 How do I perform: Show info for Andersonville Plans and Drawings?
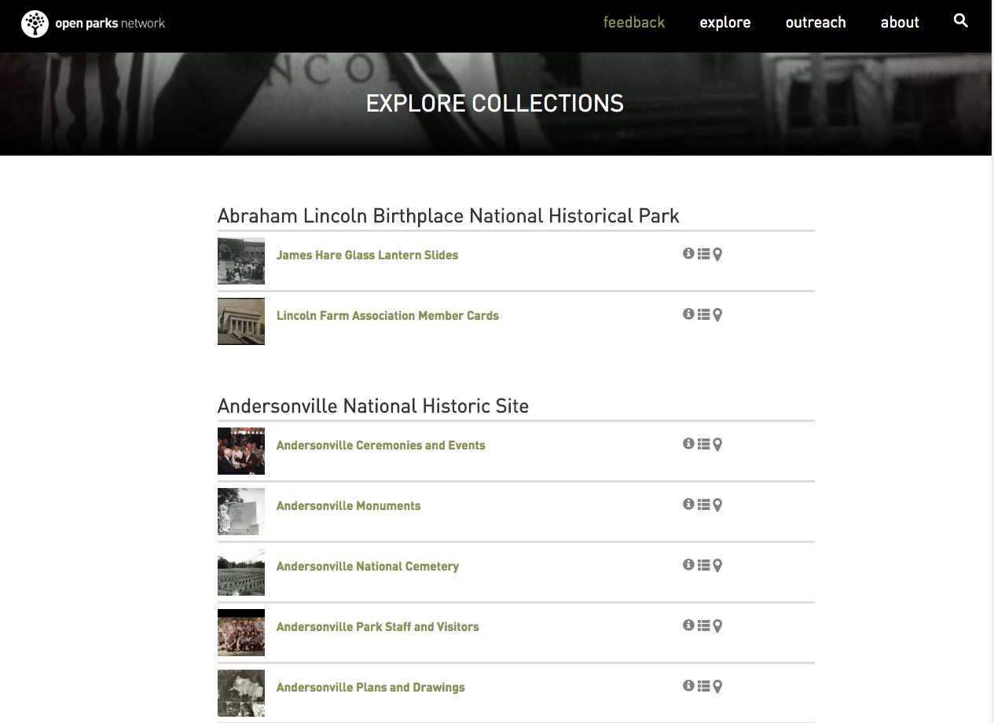688,685
